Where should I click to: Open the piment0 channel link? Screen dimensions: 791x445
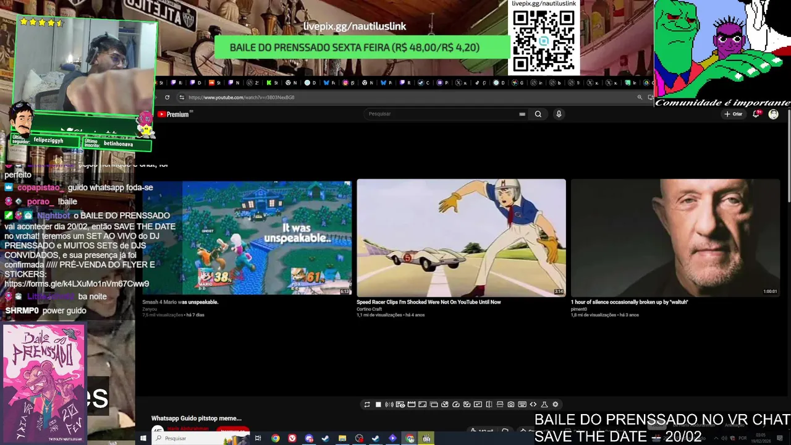(579, 309)
